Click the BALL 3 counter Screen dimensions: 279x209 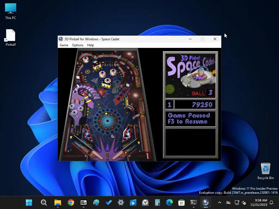pyautogui.click(x=203, y=93)
